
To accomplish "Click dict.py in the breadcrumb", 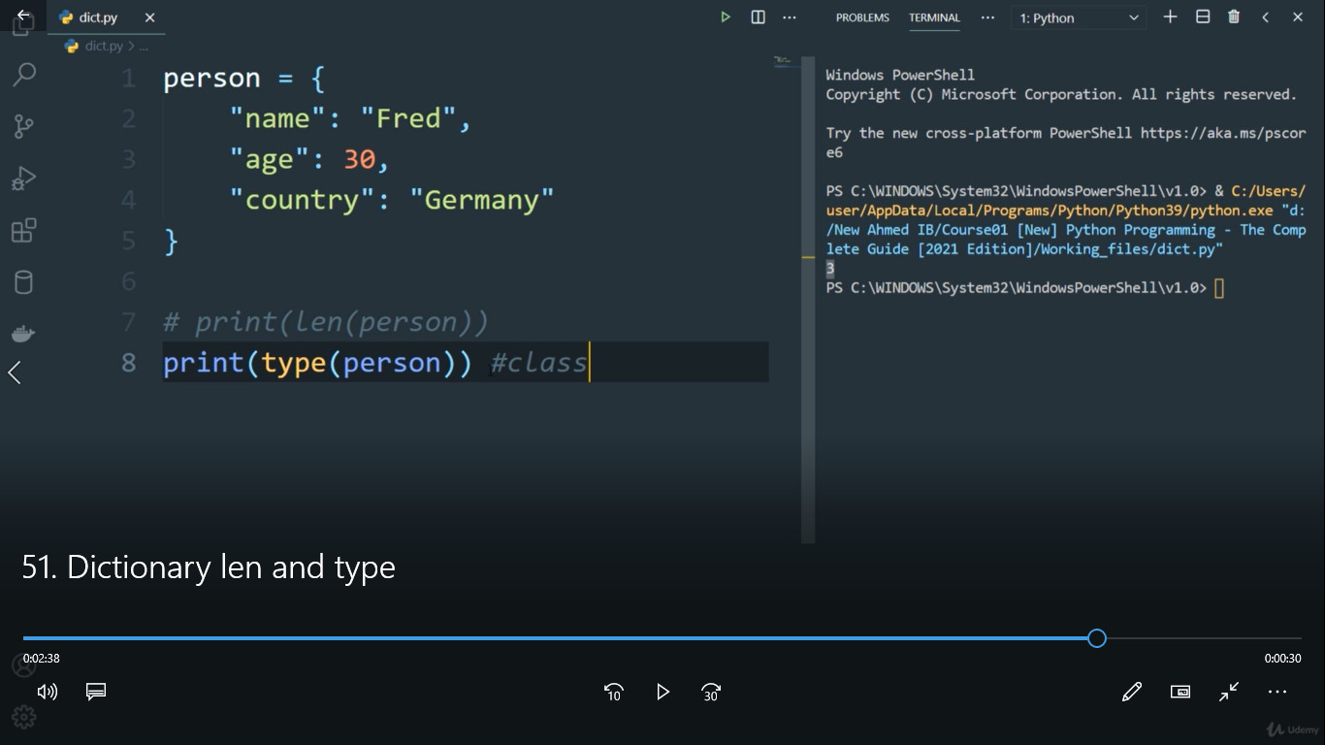I will click(104, 46).
